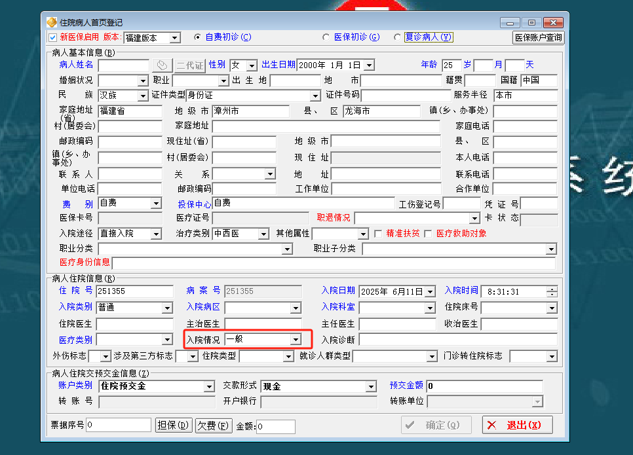Open the 职业子分类 dropdown

551,249
